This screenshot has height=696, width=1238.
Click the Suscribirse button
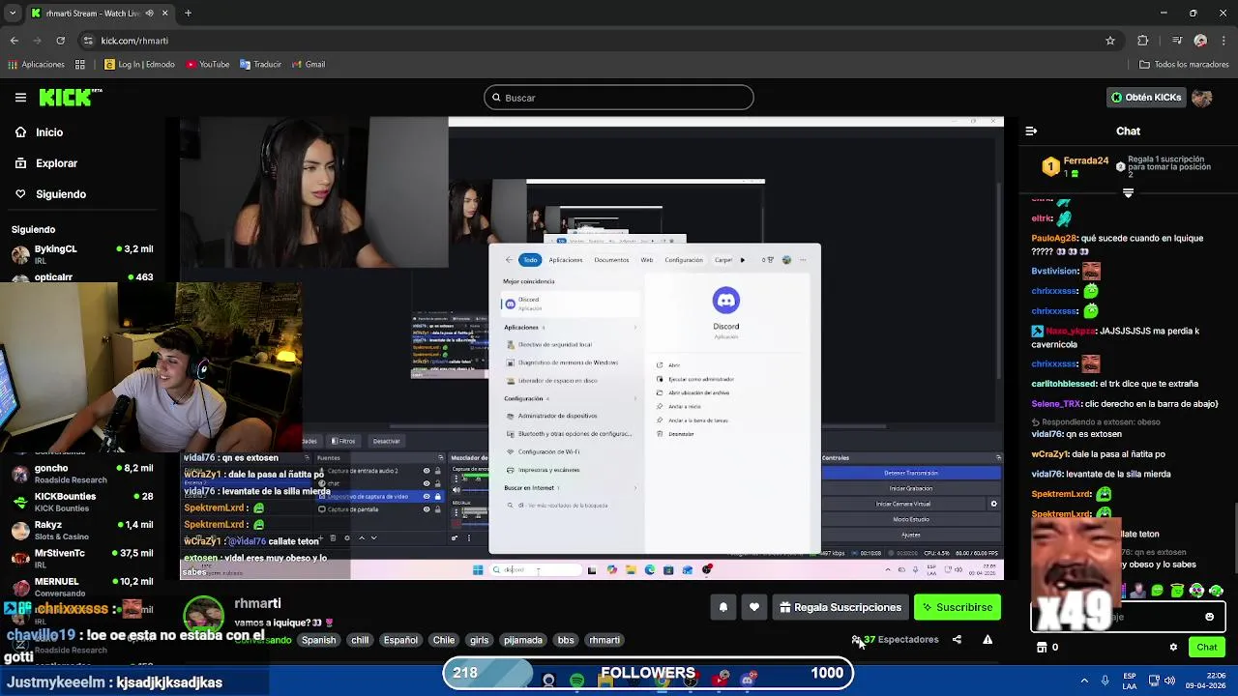click(x=958, y=607)
